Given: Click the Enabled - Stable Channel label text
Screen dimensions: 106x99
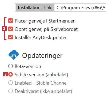Looking at the screenshot, I should click(x=41, y=83).
